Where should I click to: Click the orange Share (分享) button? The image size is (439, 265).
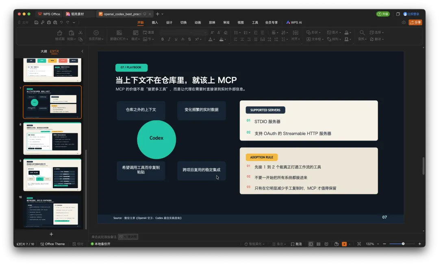point(415,22)
